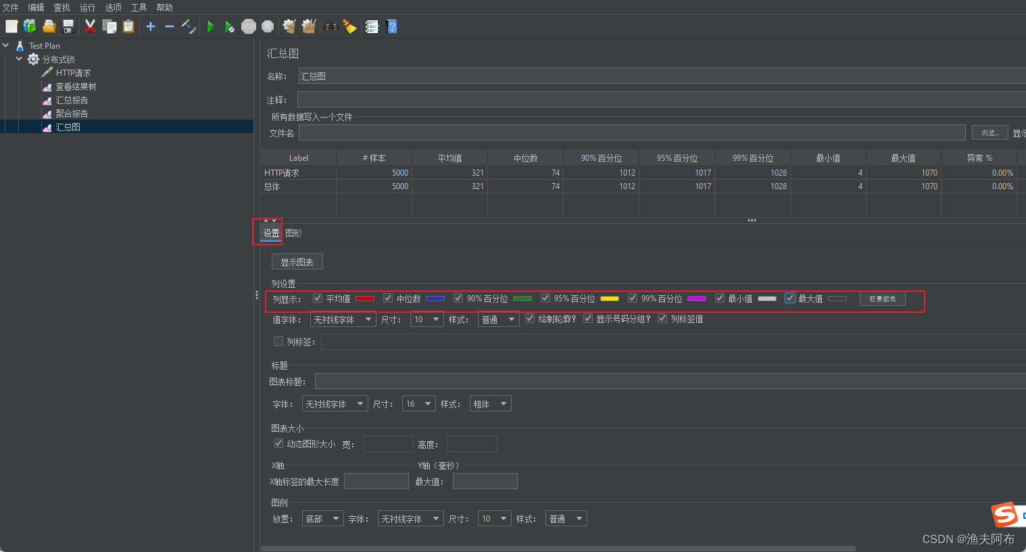1026x552 pixels.
Task: Open the 编辑 menu
Action: 36,7
